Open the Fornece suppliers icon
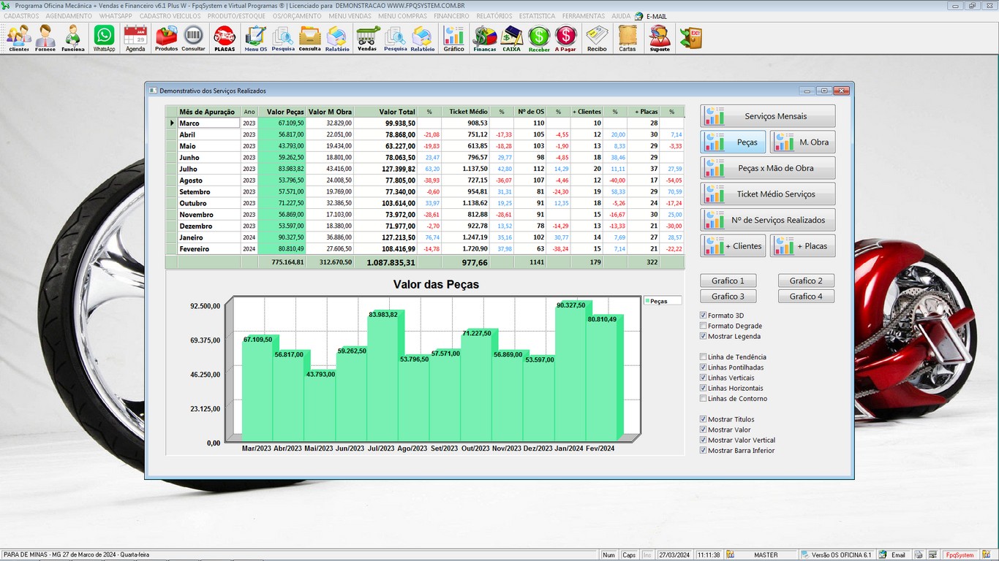 [x=45, y=38]
